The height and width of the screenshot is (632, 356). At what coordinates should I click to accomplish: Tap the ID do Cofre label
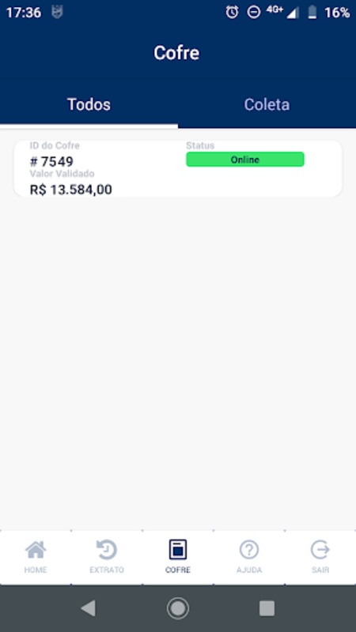[x=55, y=145]
